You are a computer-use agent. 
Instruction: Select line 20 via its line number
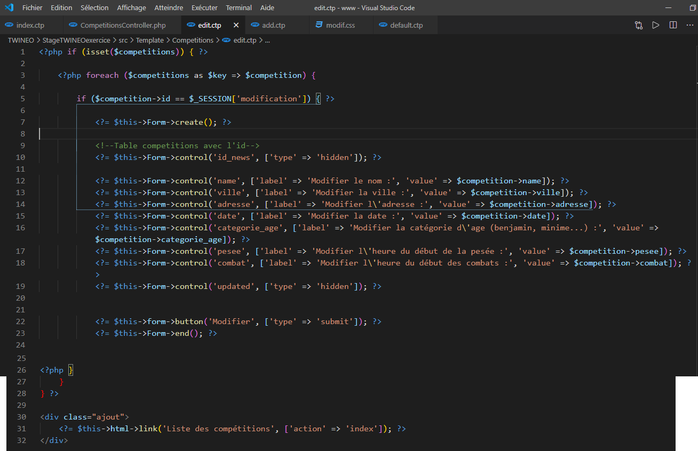click(20, 298)
